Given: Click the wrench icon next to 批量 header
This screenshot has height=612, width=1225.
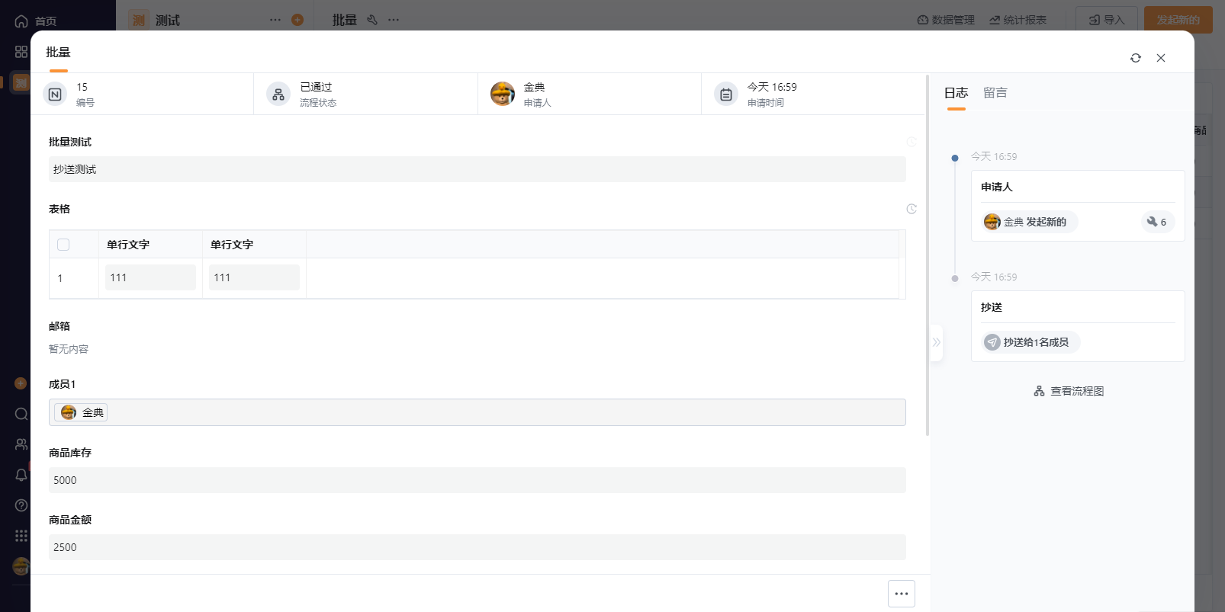Looking at the screenshot, I should pos(372,20).
